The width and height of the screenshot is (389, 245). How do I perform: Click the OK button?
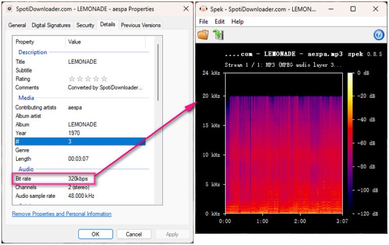95,234
